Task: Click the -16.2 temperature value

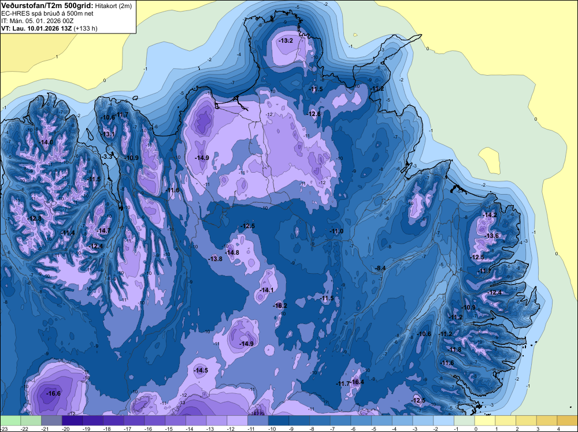Action: coord(280,306)
